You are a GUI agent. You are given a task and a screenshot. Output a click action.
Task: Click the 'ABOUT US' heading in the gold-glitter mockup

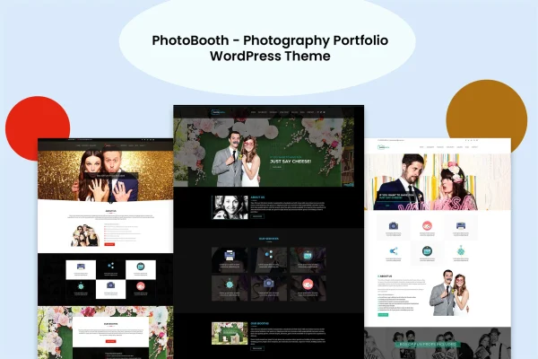[x=110, y=211]
